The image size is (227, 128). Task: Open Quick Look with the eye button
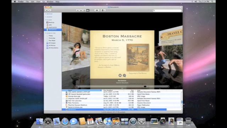[x=97, y=10]
